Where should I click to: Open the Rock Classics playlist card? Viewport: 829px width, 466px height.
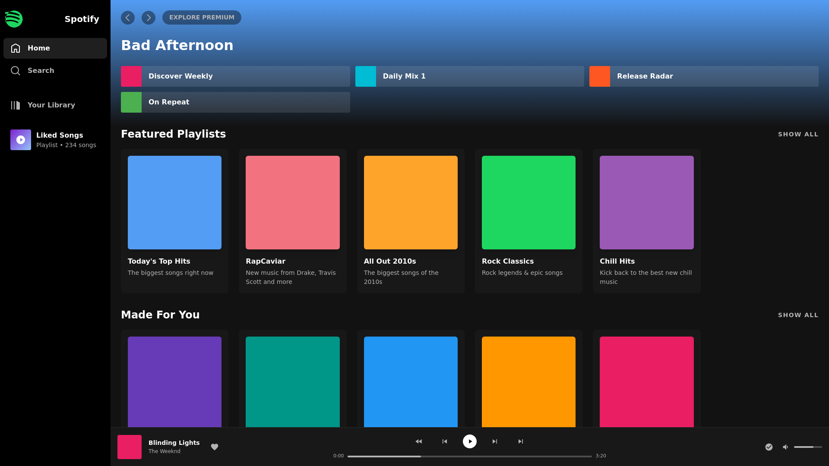pos(528,221)
